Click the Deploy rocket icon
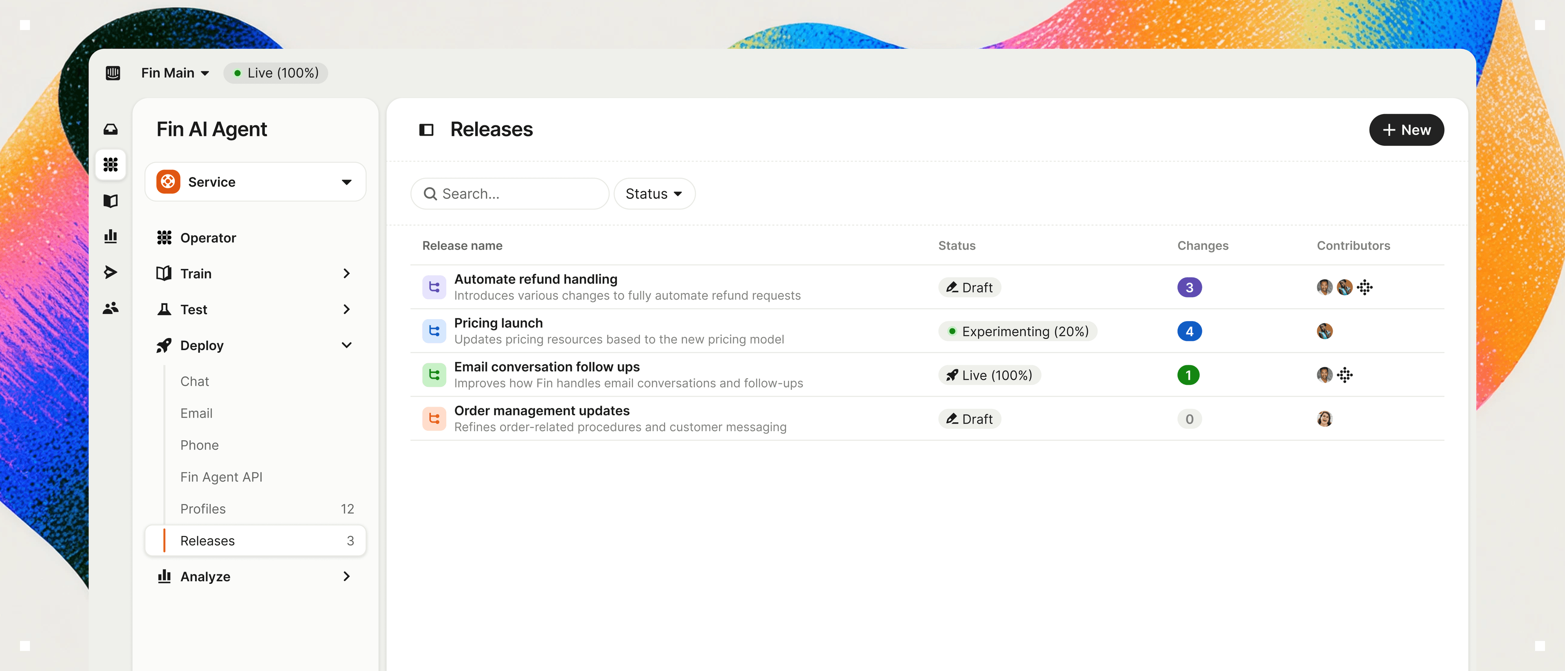The image size is (1565, 671). click(x=164, y=345)
